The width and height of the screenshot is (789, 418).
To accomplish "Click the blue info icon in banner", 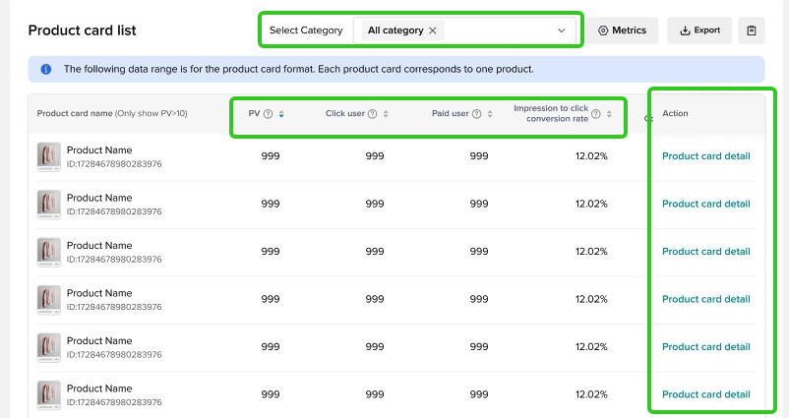I will coord(45,70).
